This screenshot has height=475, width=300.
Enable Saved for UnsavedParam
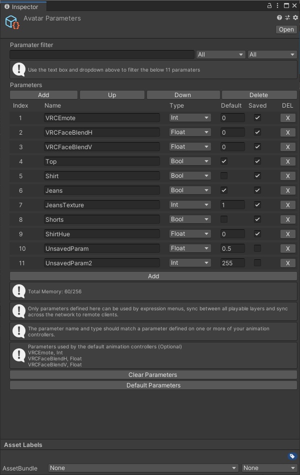click(257, 248)
